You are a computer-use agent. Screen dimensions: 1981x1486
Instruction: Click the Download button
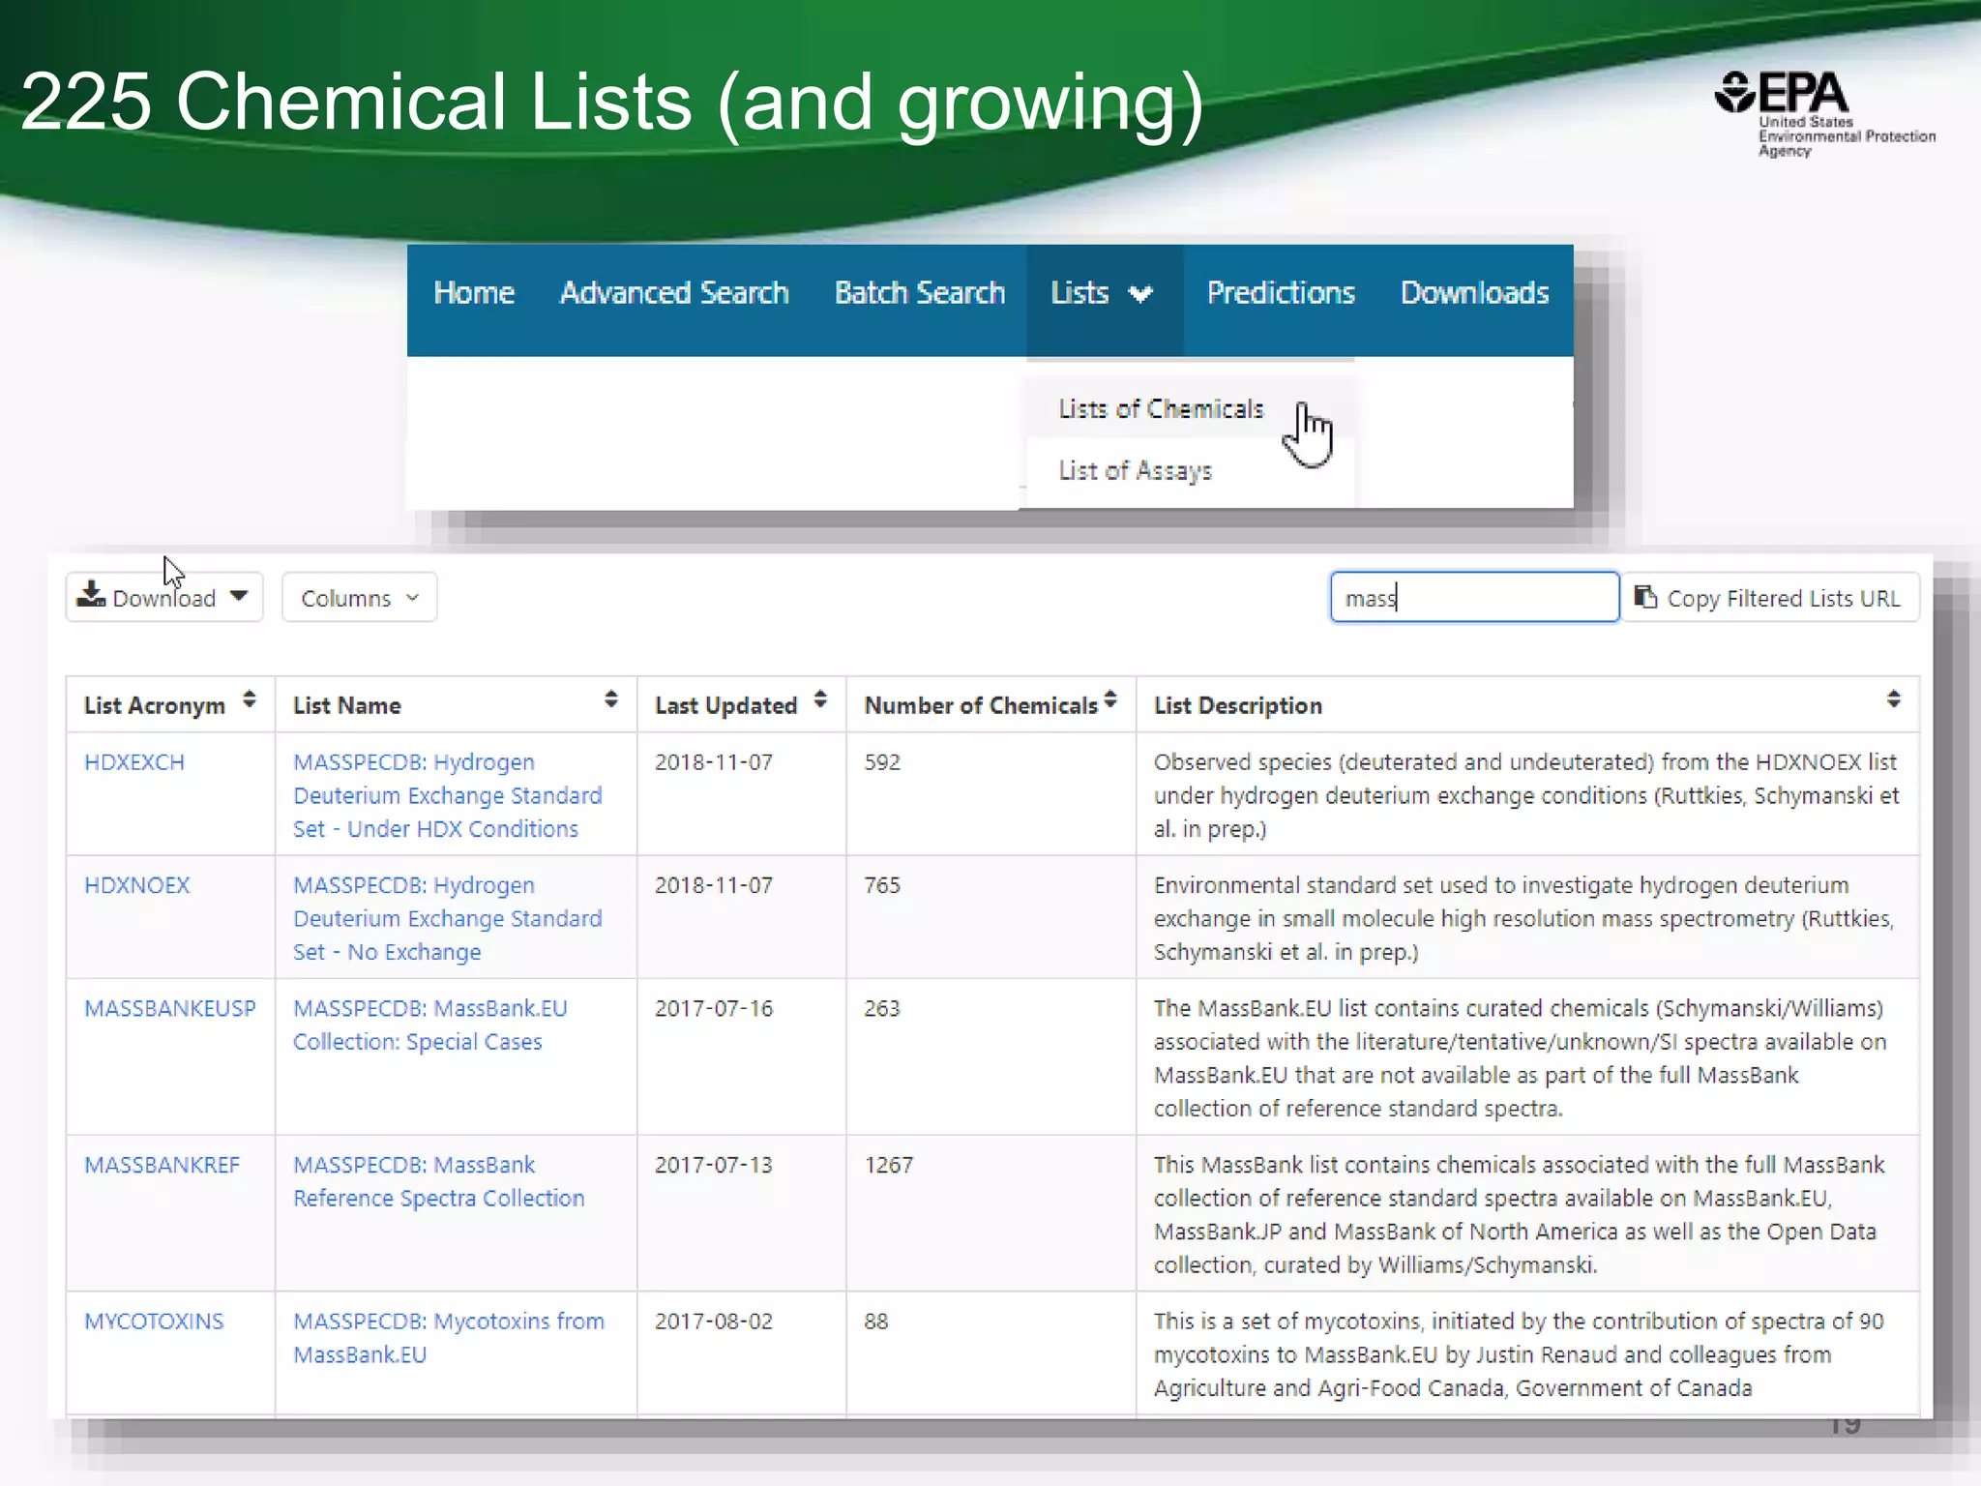(164, 597)
